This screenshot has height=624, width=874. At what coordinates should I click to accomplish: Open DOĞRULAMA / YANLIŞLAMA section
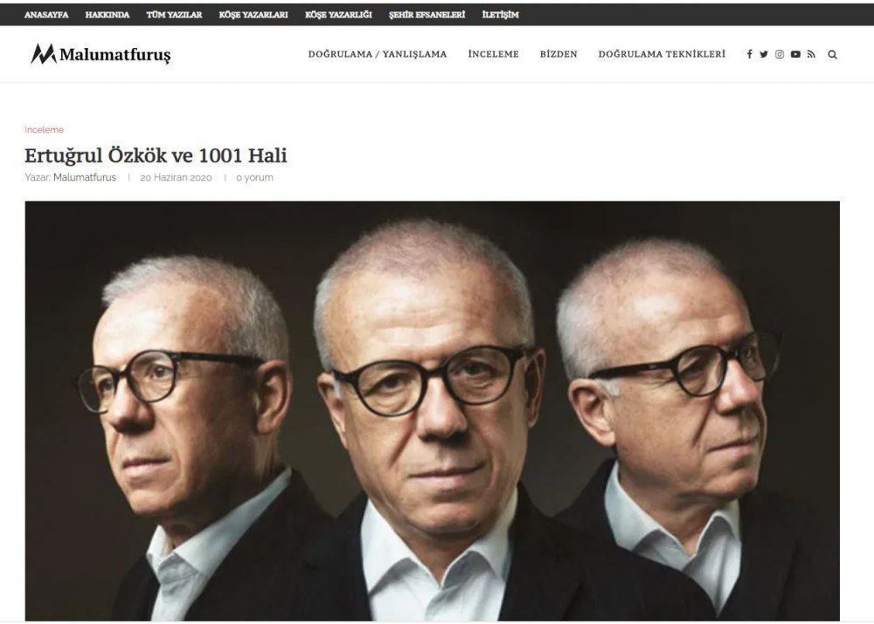[x=378, y=54]
